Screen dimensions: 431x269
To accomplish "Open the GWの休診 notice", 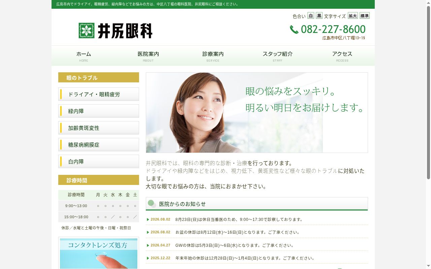I will pos(235,245).
